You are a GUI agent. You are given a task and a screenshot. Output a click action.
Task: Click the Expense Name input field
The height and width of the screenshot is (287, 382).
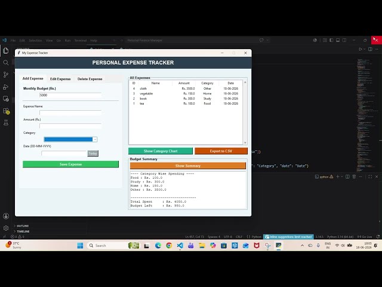pyautogui.click(x=70, y=113)
